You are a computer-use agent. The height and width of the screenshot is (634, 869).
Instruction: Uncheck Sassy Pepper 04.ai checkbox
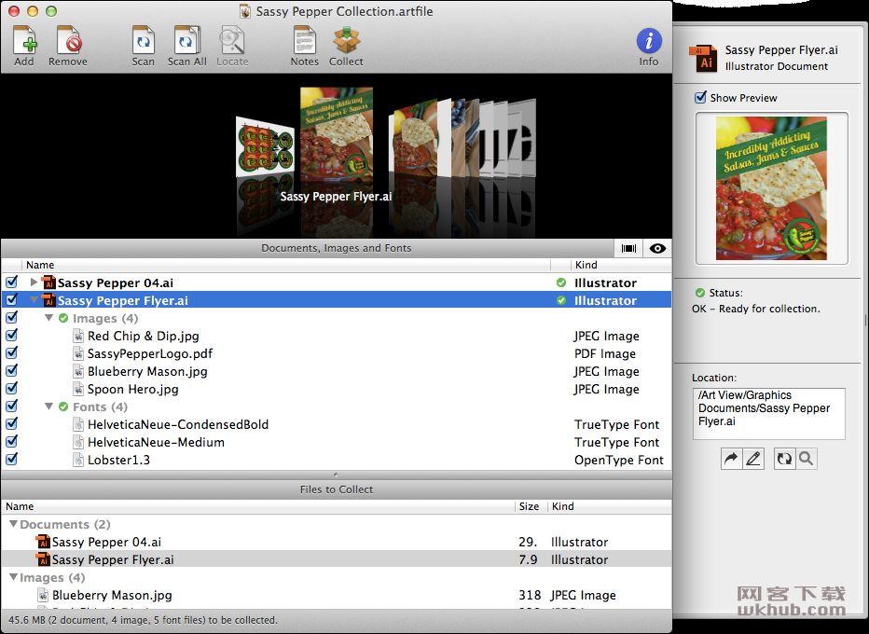click(11, 283)
